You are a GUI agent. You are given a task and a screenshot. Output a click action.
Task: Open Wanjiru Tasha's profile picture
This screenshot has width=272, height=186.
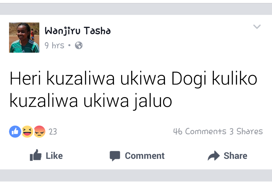click(24, 37)
